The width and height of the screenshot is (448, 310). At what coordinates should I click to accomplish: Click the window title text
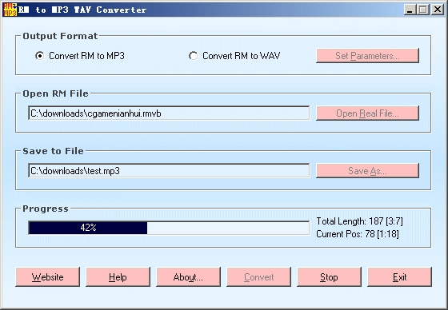pyautogui.click(x=82, y=10)
